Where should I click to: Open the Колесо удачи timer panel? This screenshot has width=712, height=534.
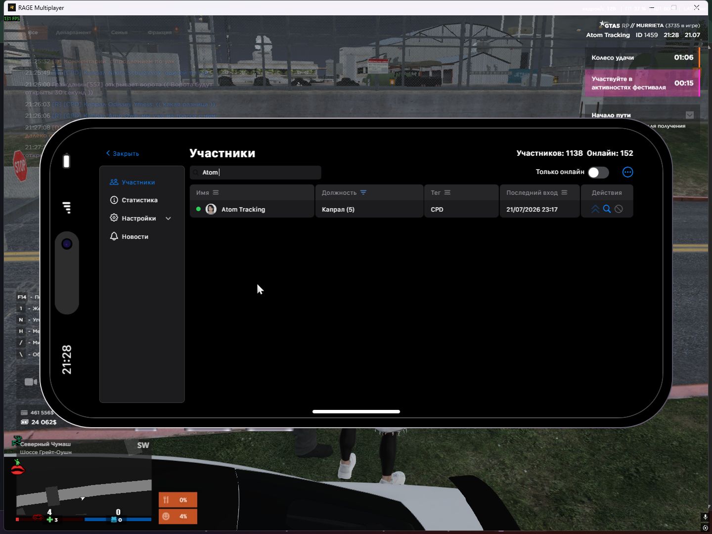point(642,57)
